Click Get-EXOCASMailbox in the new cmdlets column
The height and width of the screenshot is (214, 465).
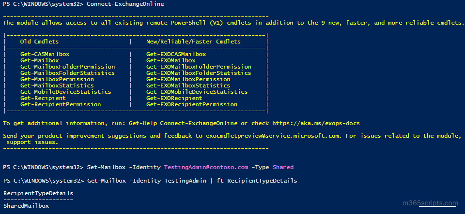[176, 54]
